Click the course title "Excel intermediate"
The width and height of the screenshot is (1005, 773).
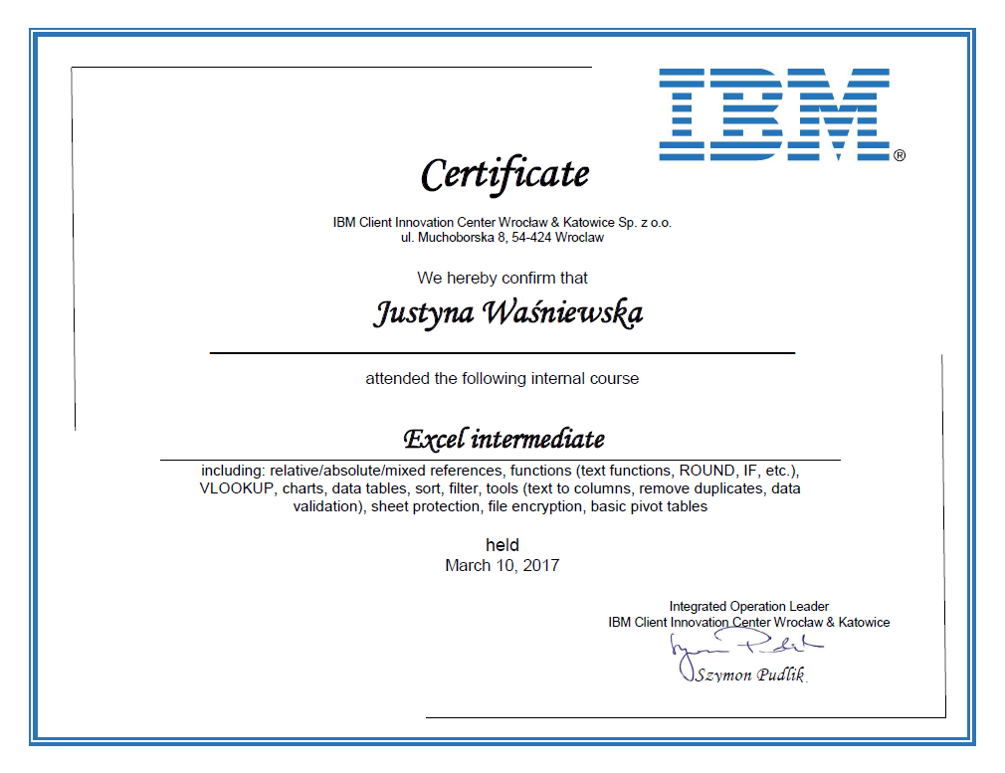coord(503,440)
